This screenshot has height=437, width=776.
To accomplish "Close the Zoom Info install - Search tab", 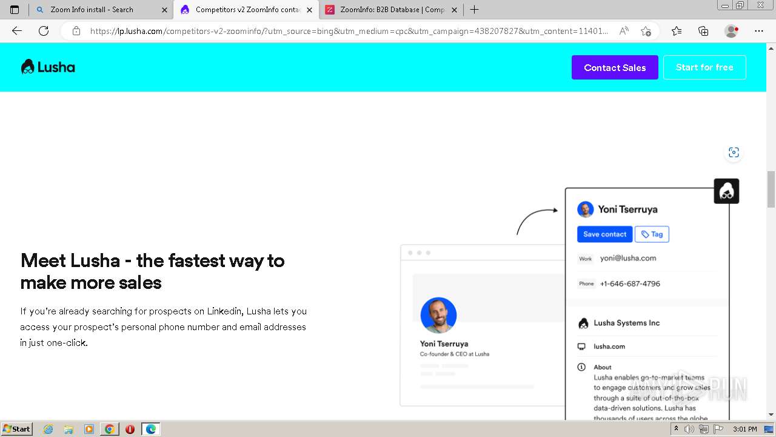I will click(x=164, y=10).
